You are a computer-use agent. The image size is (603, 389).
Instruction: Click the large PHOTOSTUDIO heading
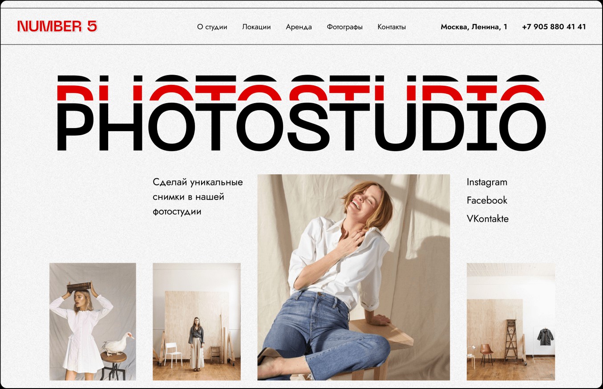click(301, 113)
